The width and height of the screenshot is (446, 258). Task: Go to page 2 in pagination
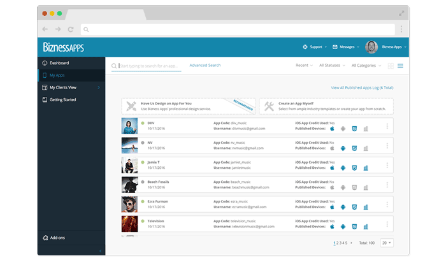pyautogui.click(x=337, y=243)
